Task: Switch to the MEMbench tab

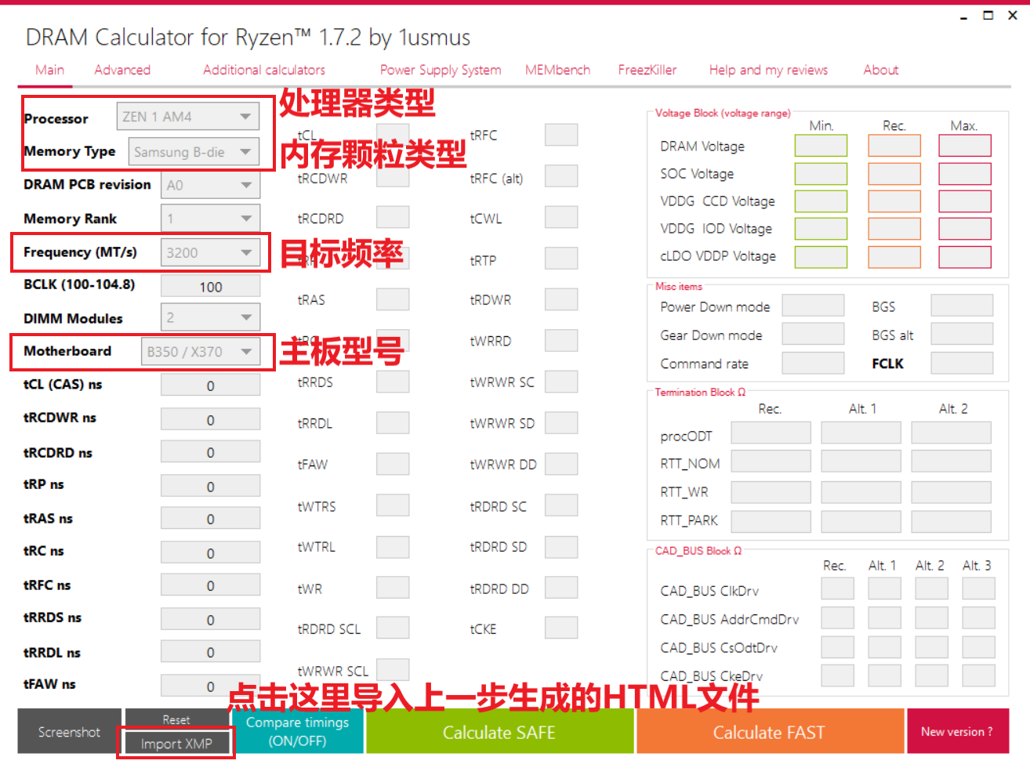Action: [557, 70]
